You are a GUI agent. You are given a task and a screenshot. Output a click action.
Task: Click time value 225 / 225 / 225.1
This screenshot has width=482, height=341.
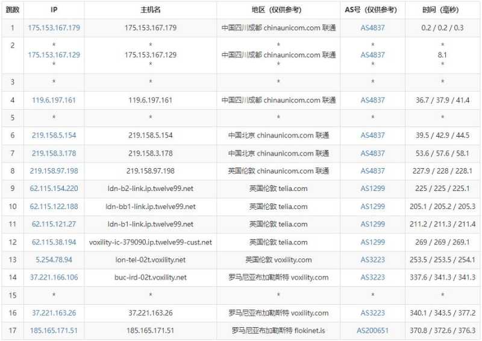click(x=442, y=189)
